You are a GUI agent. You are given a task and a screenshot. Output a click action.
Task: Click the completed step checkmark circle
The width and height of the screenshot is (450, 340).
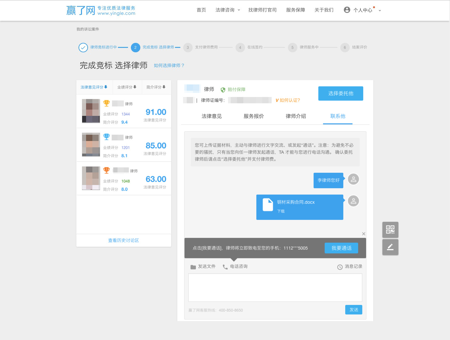[83, 48]
